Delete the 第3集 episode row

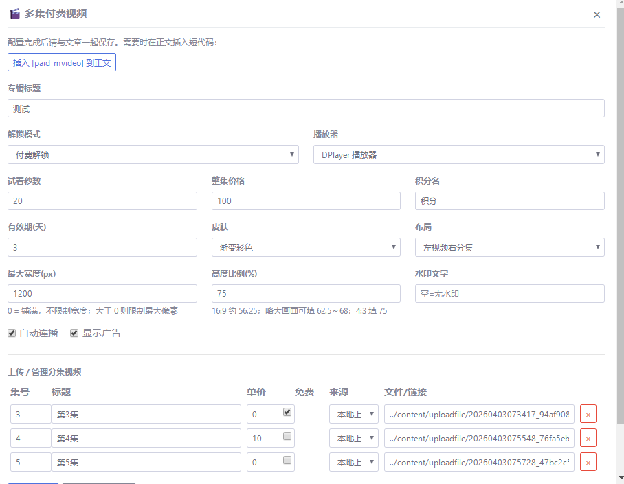pyautogui.click(x=588, y=415)
